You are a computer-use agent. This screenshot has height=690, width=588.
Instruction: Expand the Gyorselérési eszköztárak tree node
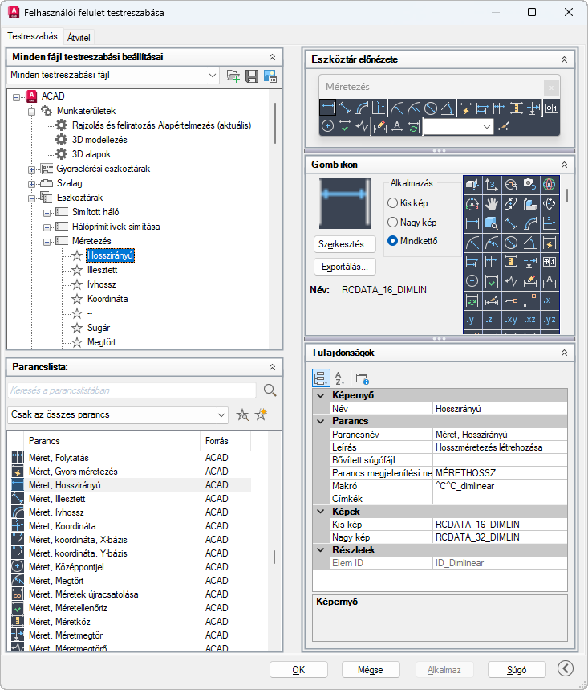(x=31, y=169)
